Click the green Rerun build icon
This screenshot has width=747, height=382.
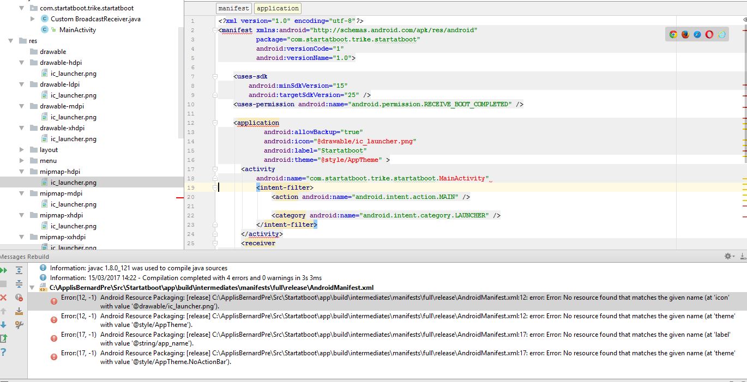(3, 270)
